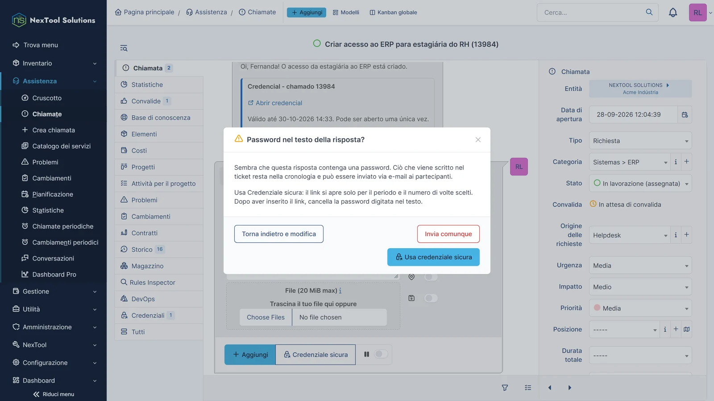Click Riduci menu to collapse sidebar
714x401 pixels.
click(x=54, y=394)
